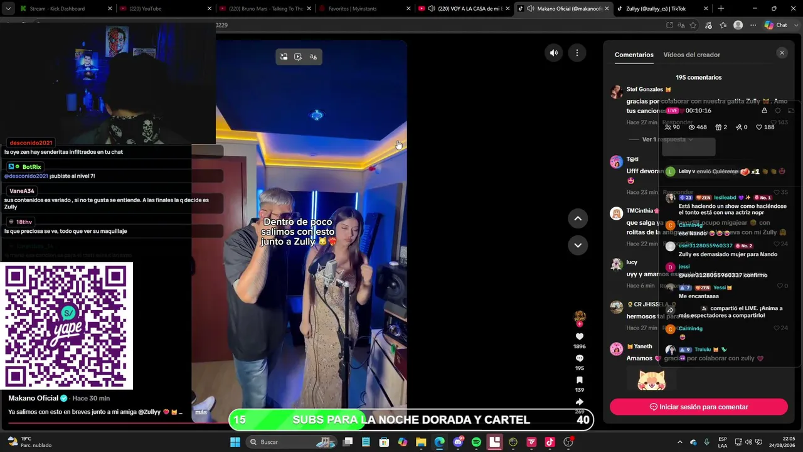The width and height of the screenshot is (803, 452).
Task: Open the browser media control icon
Action: [x=708, y=25]
